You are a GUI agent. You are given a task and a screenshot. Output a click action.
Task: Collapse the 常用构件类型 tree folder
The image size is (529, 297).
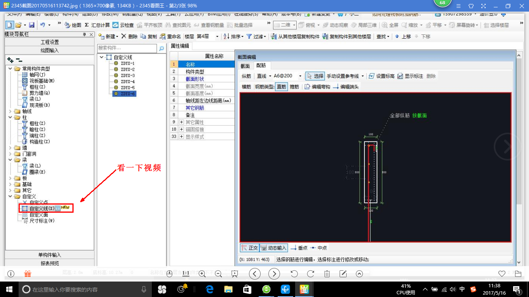10,69
